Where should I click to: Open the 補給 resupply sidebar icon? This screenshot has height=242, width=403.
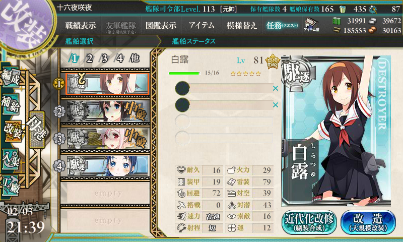(x=10, y=104)
